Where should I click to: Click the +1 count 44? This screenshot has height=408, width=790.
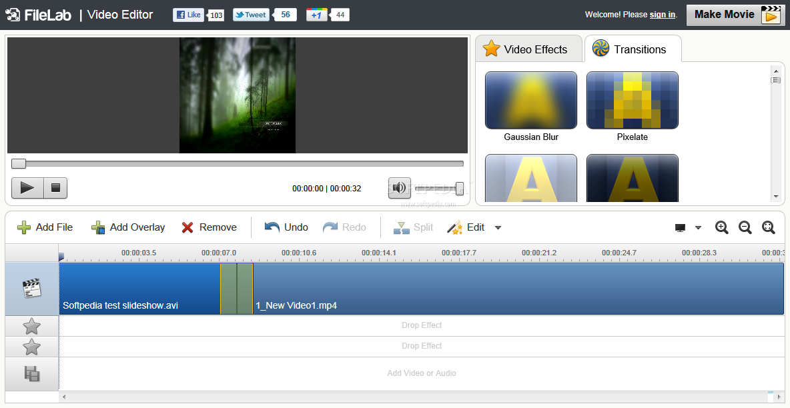click(340, 15)
